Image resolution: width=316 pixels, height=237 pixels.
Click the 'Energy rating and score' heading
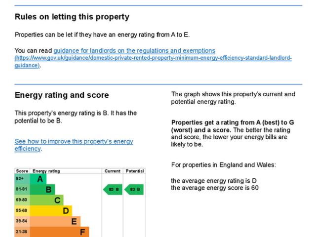[62, 95]
